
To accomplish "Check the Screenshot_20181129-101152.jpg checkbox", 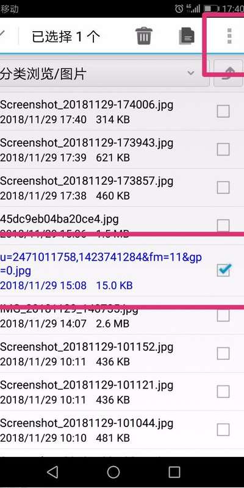I will 223,353.
